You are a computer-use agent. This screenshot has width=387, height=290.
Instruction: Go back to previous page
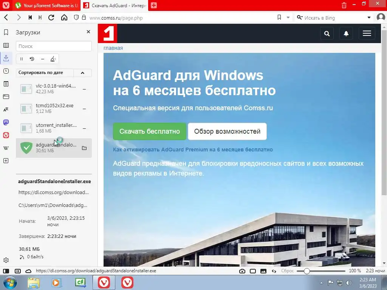(6, 17)
